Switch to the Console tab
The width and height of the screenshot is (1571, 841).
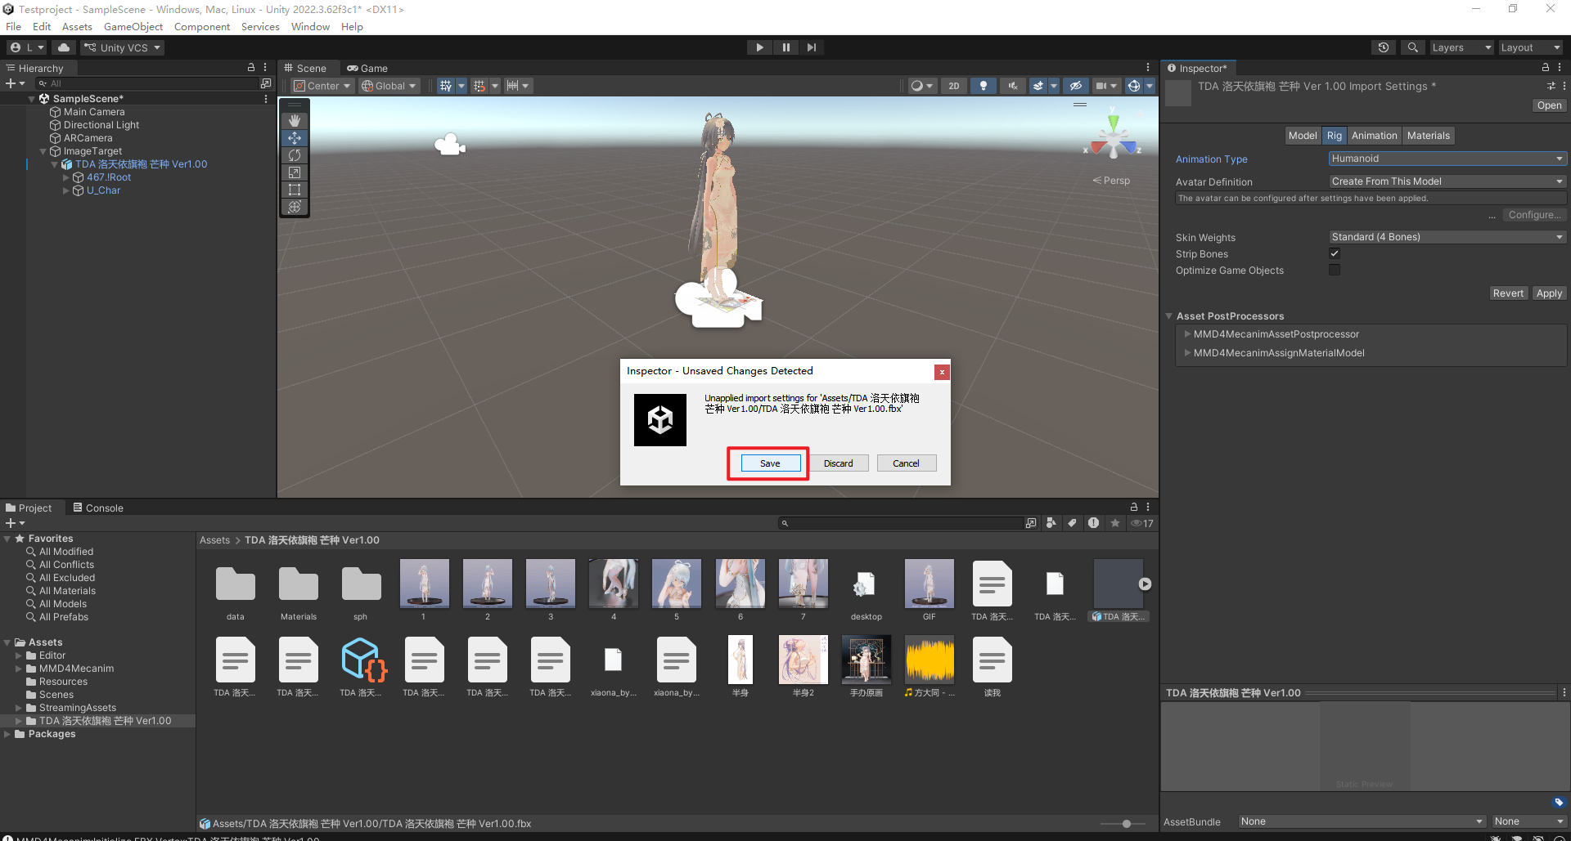(98, 508)
